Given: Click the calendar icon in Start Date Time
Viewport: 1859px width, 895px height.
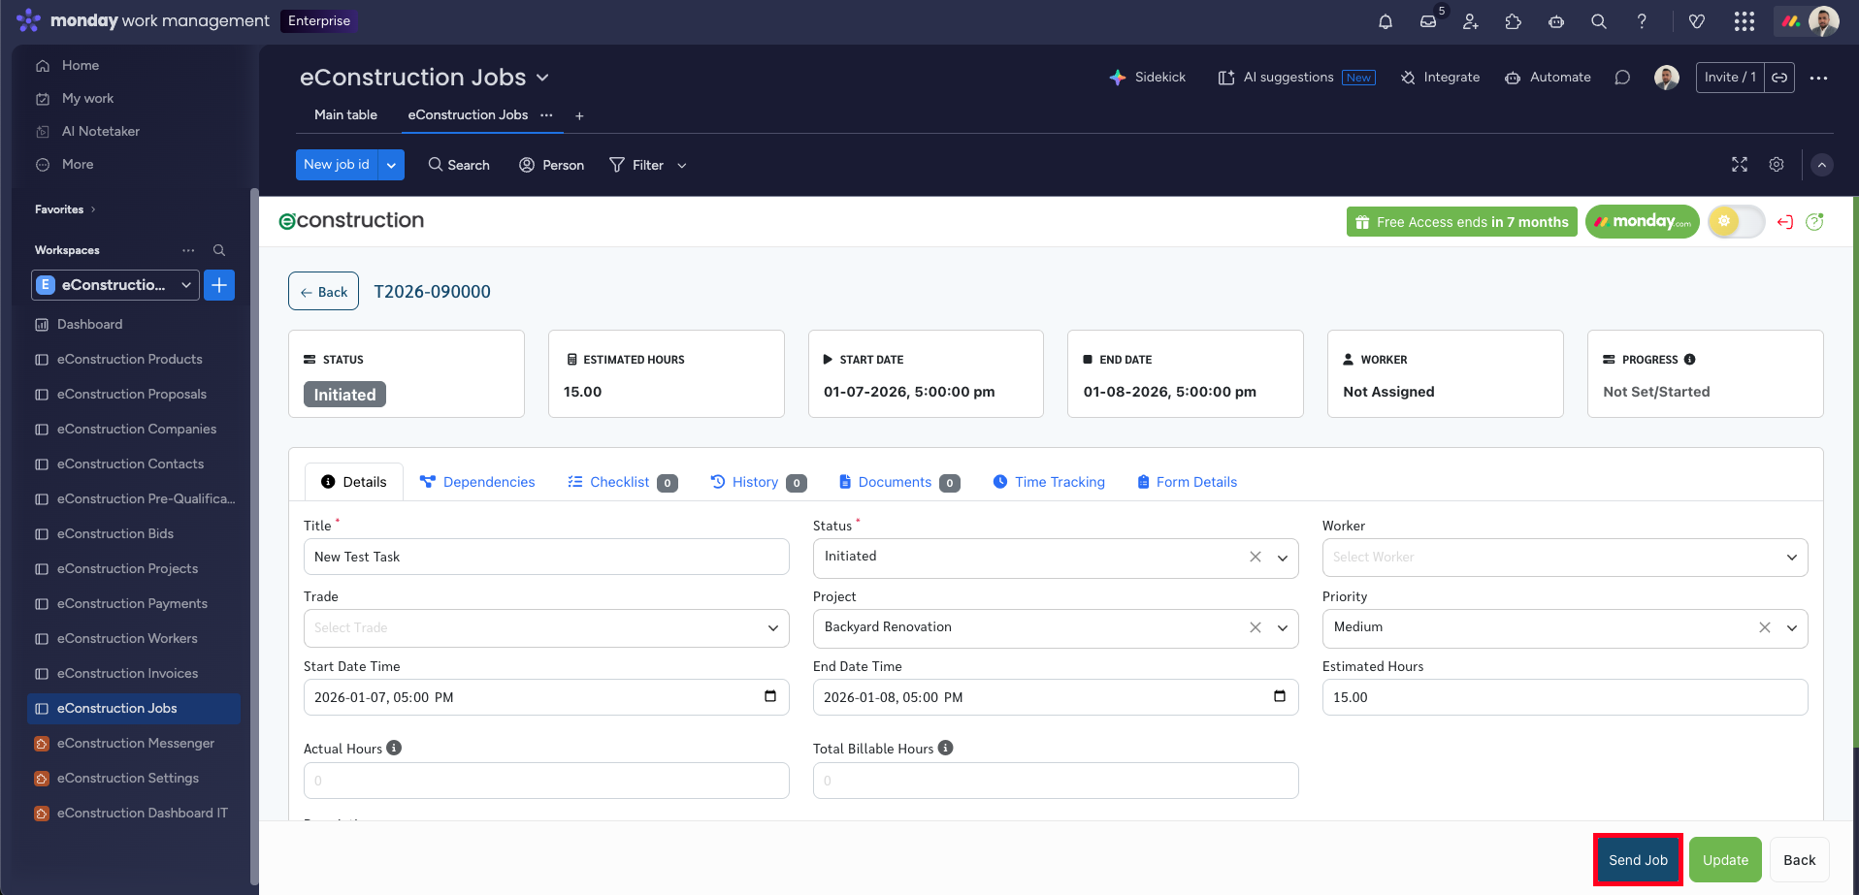Looking at the screenshot, I should [x=770, y=696].
